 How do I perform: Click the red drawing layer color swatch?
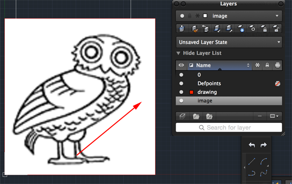(191, 92)
